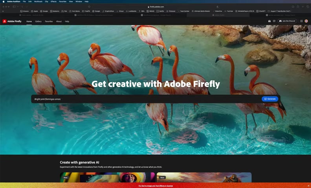Click the Create with generative AI heading
Screen dimensions: 311x188
(80, 162)
